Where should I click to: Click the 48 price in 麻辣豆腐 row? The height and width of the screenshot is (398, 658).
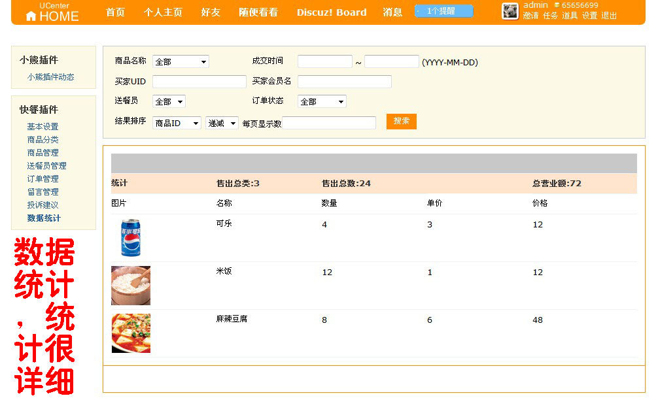pyautogui.click(x=538, y=320)
